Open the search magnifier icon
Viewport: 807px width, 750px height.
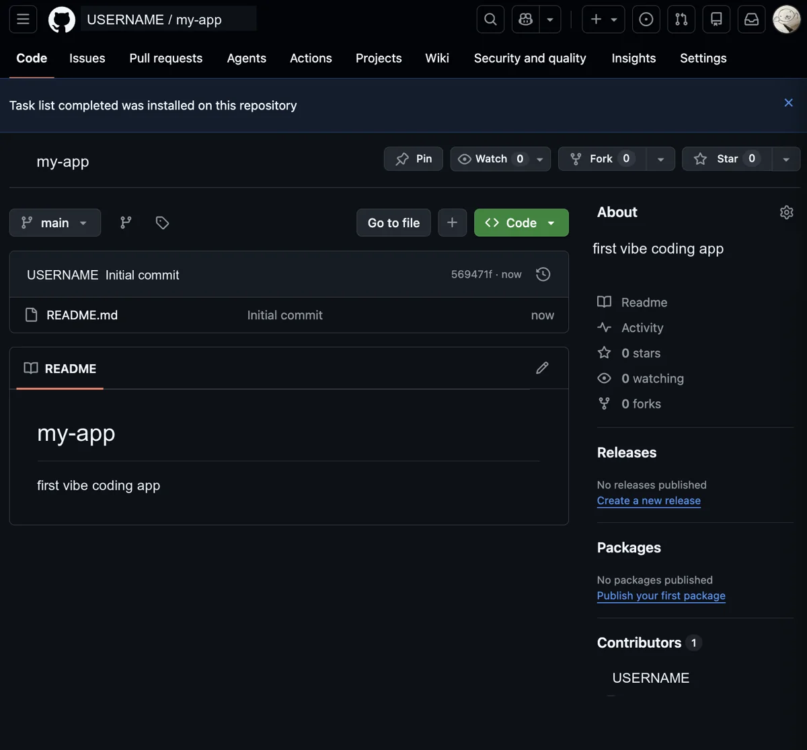point(490,19)
